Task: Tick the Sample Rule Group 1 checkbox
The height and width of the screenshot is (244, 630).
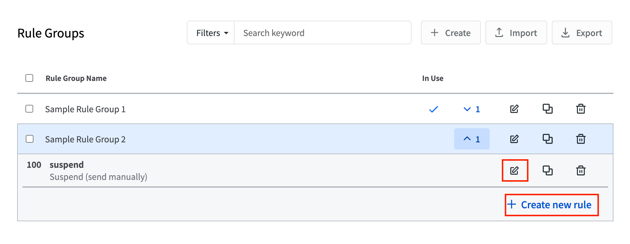Action: 29,109
